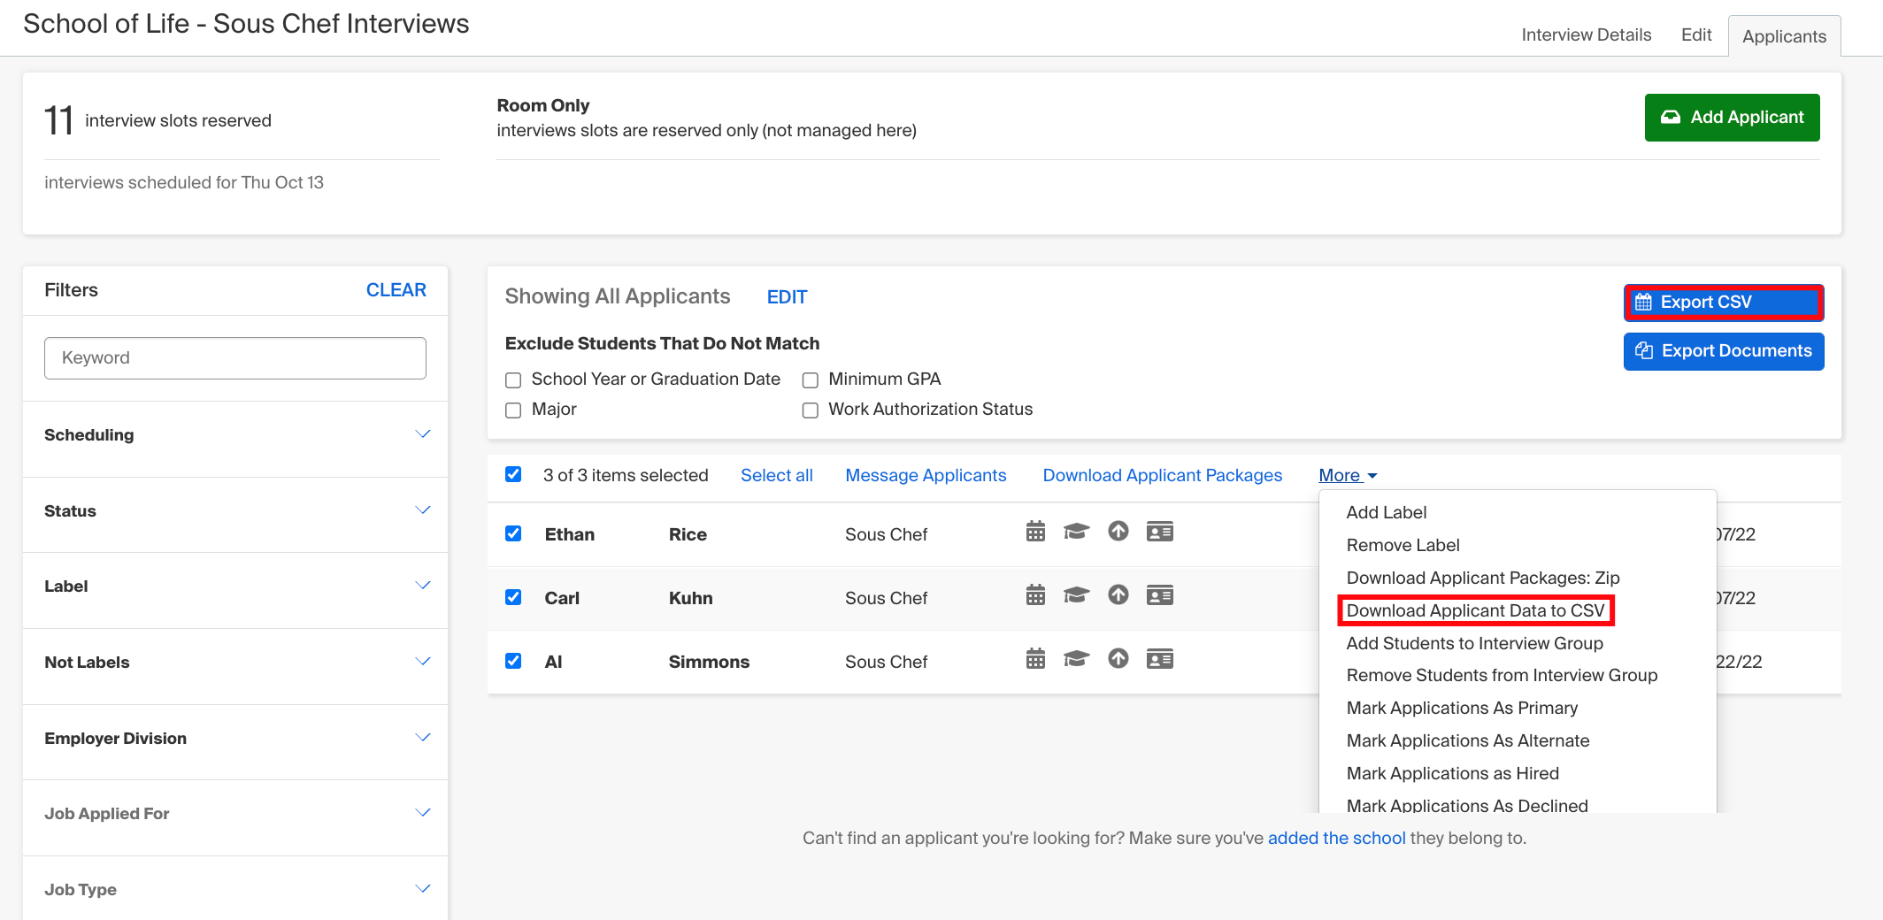Choose Mark Applications as Hired
This screenshot has width=1883, height=920.
pyautogui.click(x=1453, y=772)
